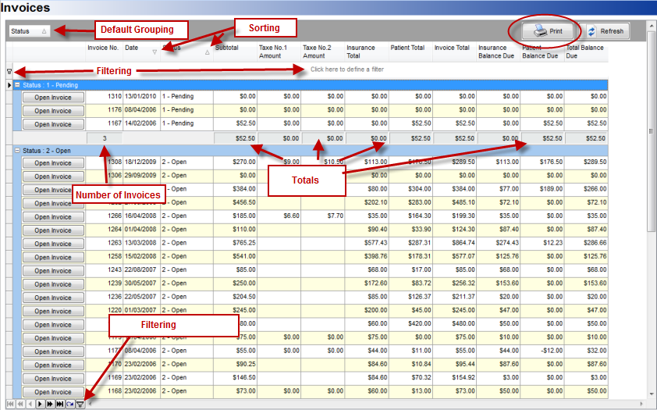Go to next page navigator icon
Image resolution: width=657 pixels, height=410 pixels.
(50, 404)
